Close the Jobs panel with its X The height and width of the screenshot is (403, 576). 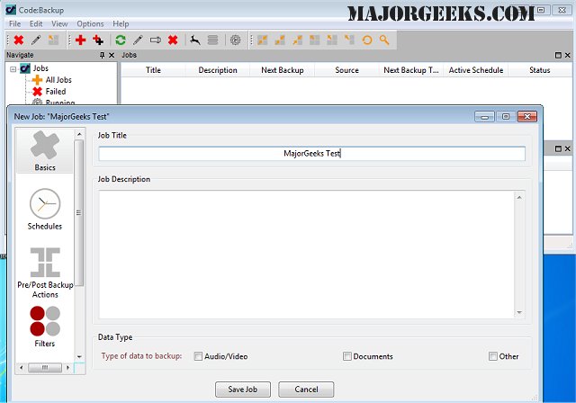pos(568,56)
